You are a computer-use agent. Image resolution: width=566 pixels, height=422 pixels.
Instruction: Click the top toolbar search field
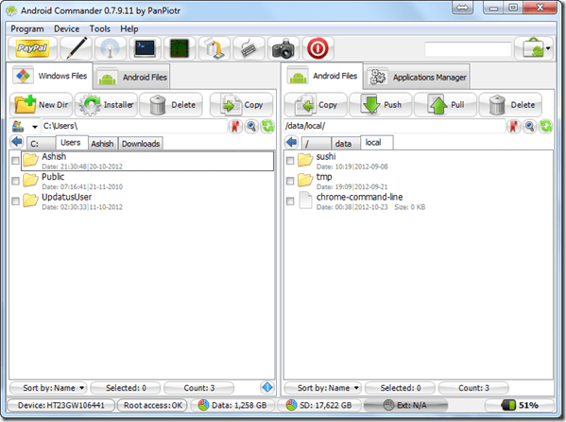coord(468,49)
